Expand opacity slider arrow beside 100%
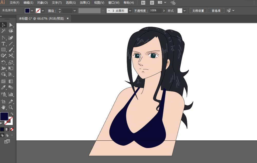This screenshot has height=163, width=257. click(164, 11)
